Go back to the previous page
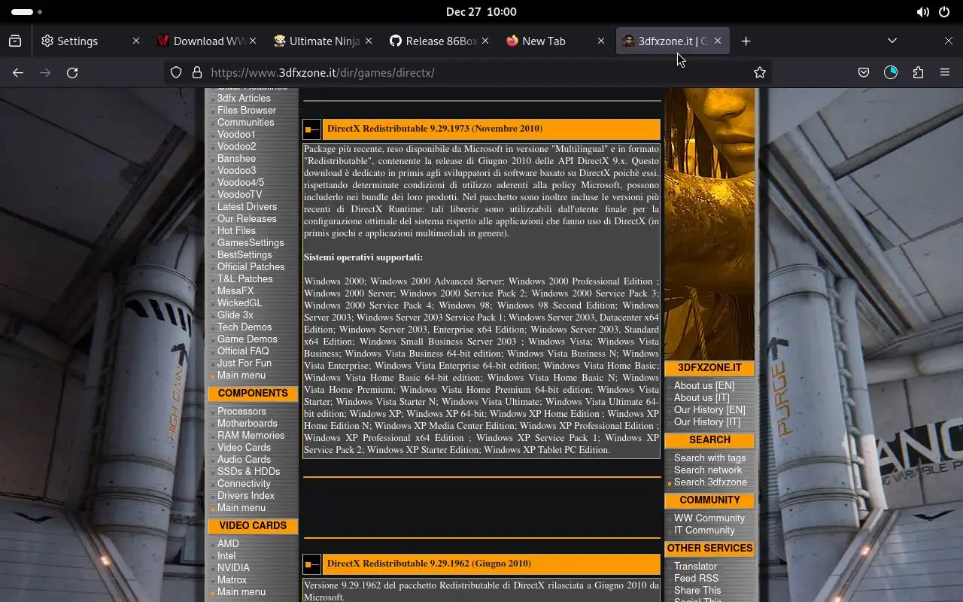Image resolution: width=963 pixels, height=602 pixels. coord(18,72)
